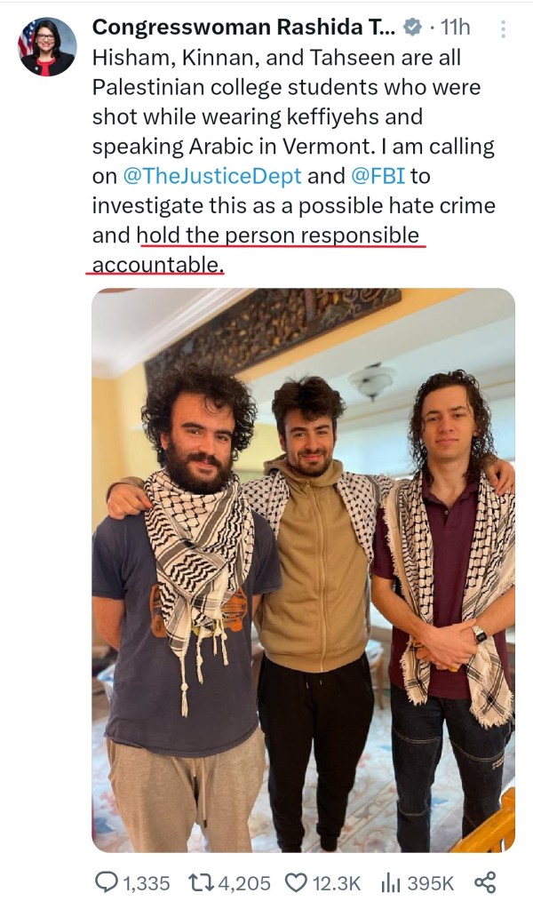Viewport: 533px width, 909px height.
Task: View the 395K views count
Action: [431, 883]
